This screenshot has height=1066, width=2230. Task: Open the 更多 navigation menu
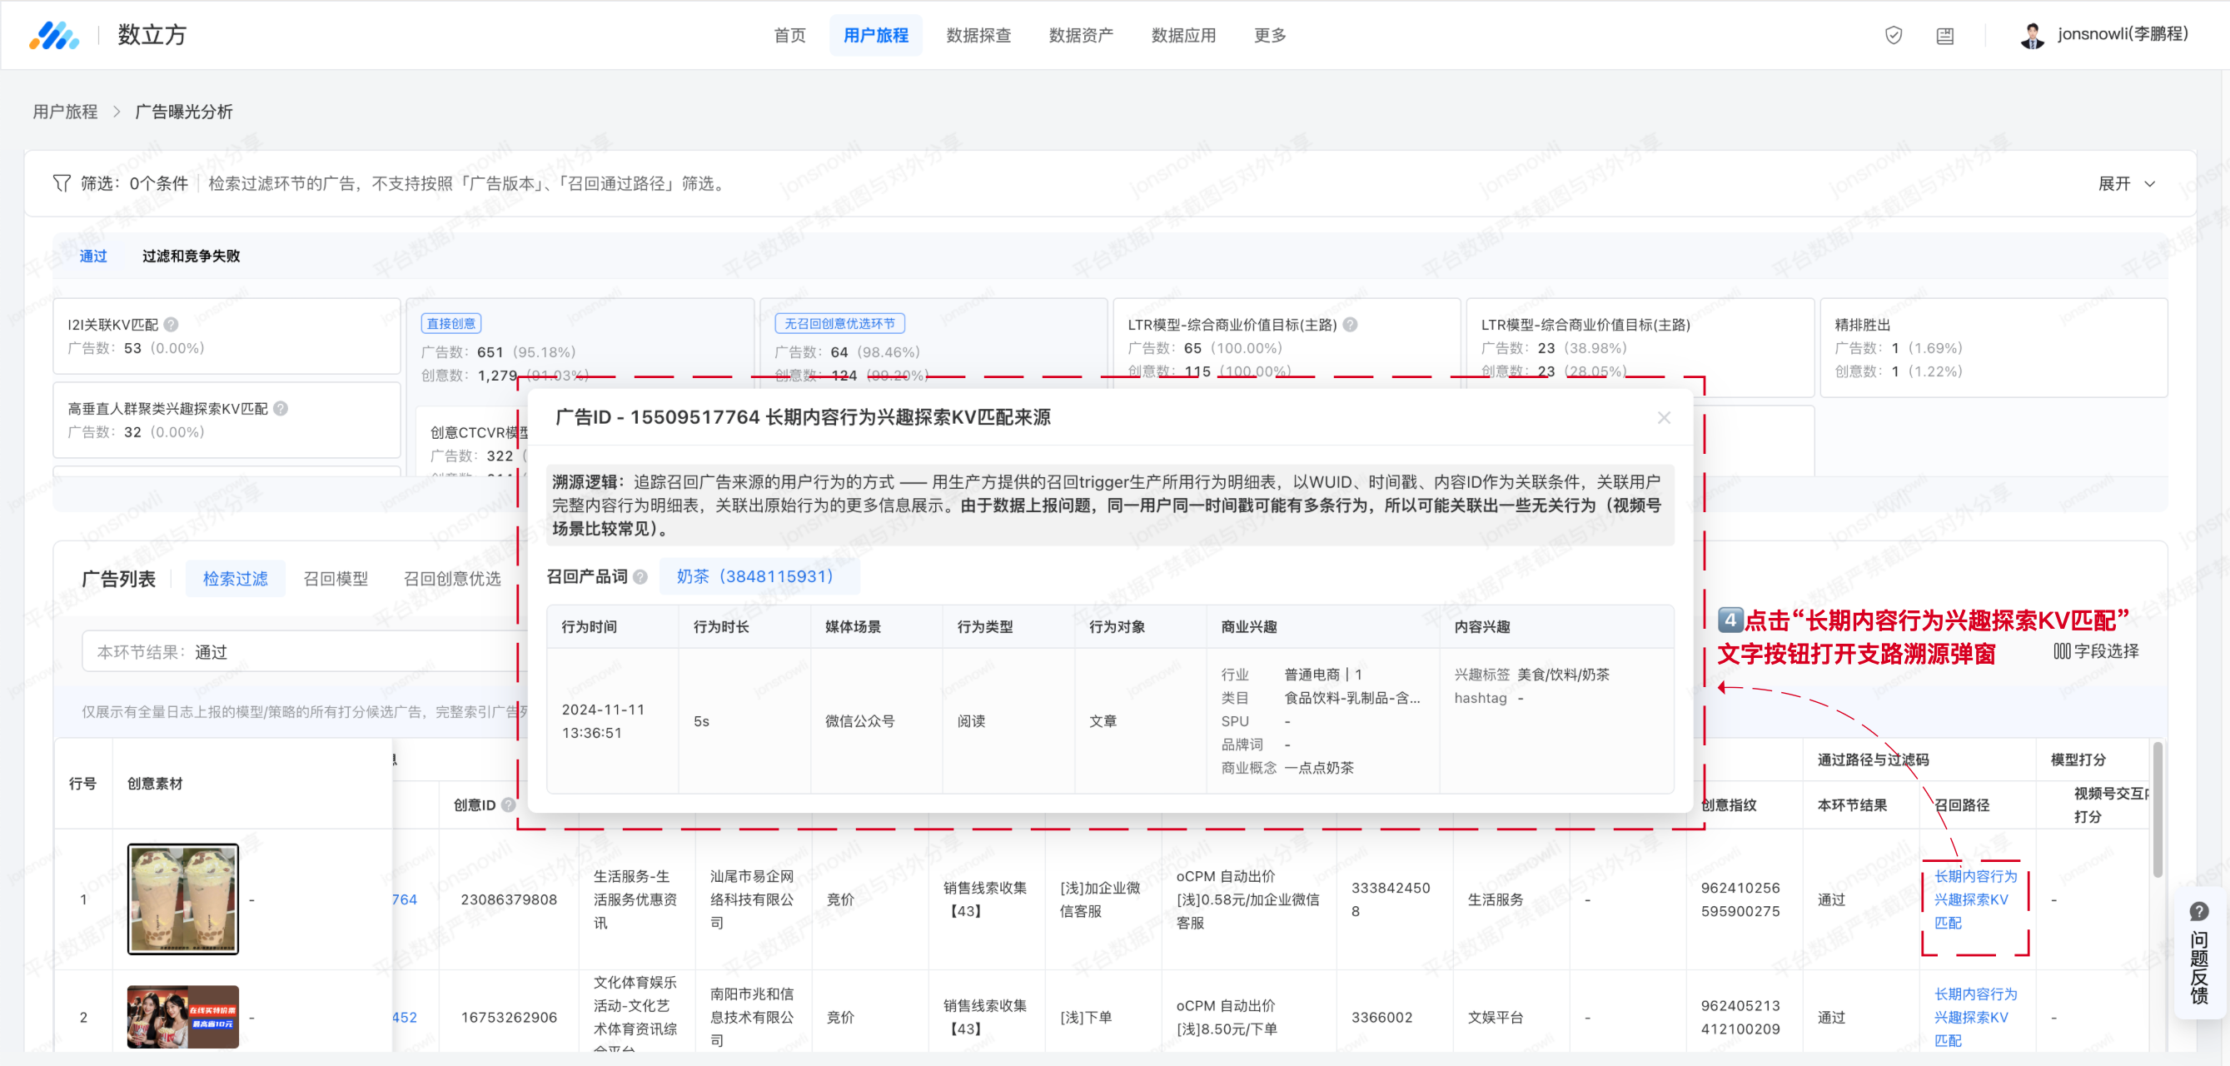click(x=1269, y=36)
